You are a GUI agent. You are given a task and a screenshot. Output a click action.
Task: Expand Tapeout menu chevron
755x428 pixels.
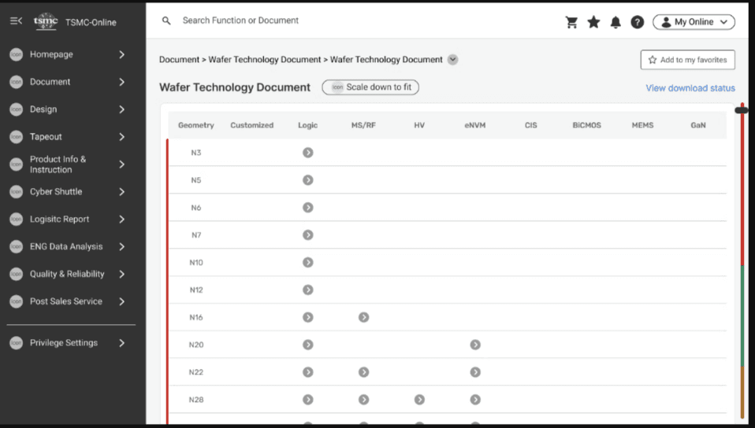pos(122,137)
